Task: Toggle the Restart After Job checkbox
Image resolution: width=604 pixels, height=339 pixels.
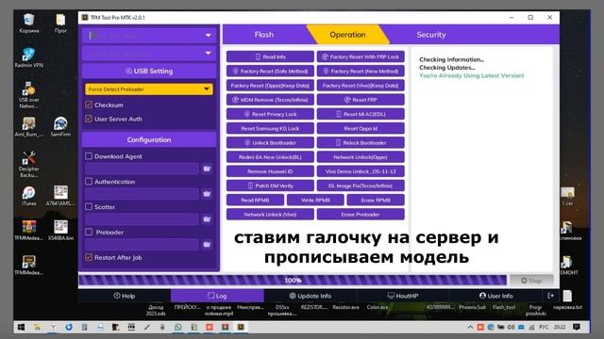Action: (x=89, y=257)
